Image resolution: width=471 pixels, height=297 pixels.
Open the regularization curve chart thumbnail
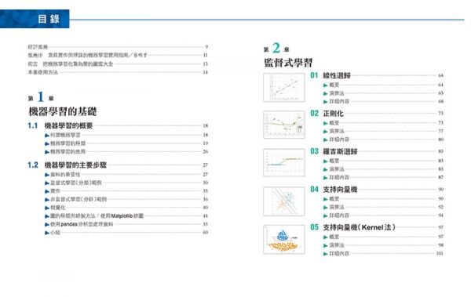point(284,125)
